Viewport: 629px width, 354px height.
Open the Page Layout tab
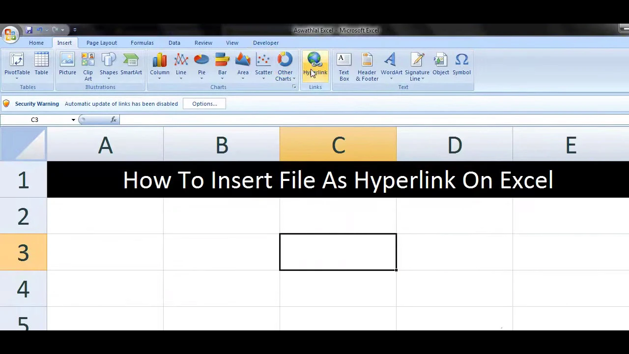(102, 43)
